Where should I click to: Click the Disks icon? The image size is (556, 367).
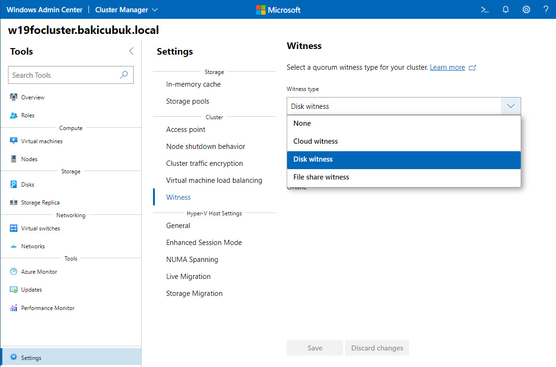point(14,185)
